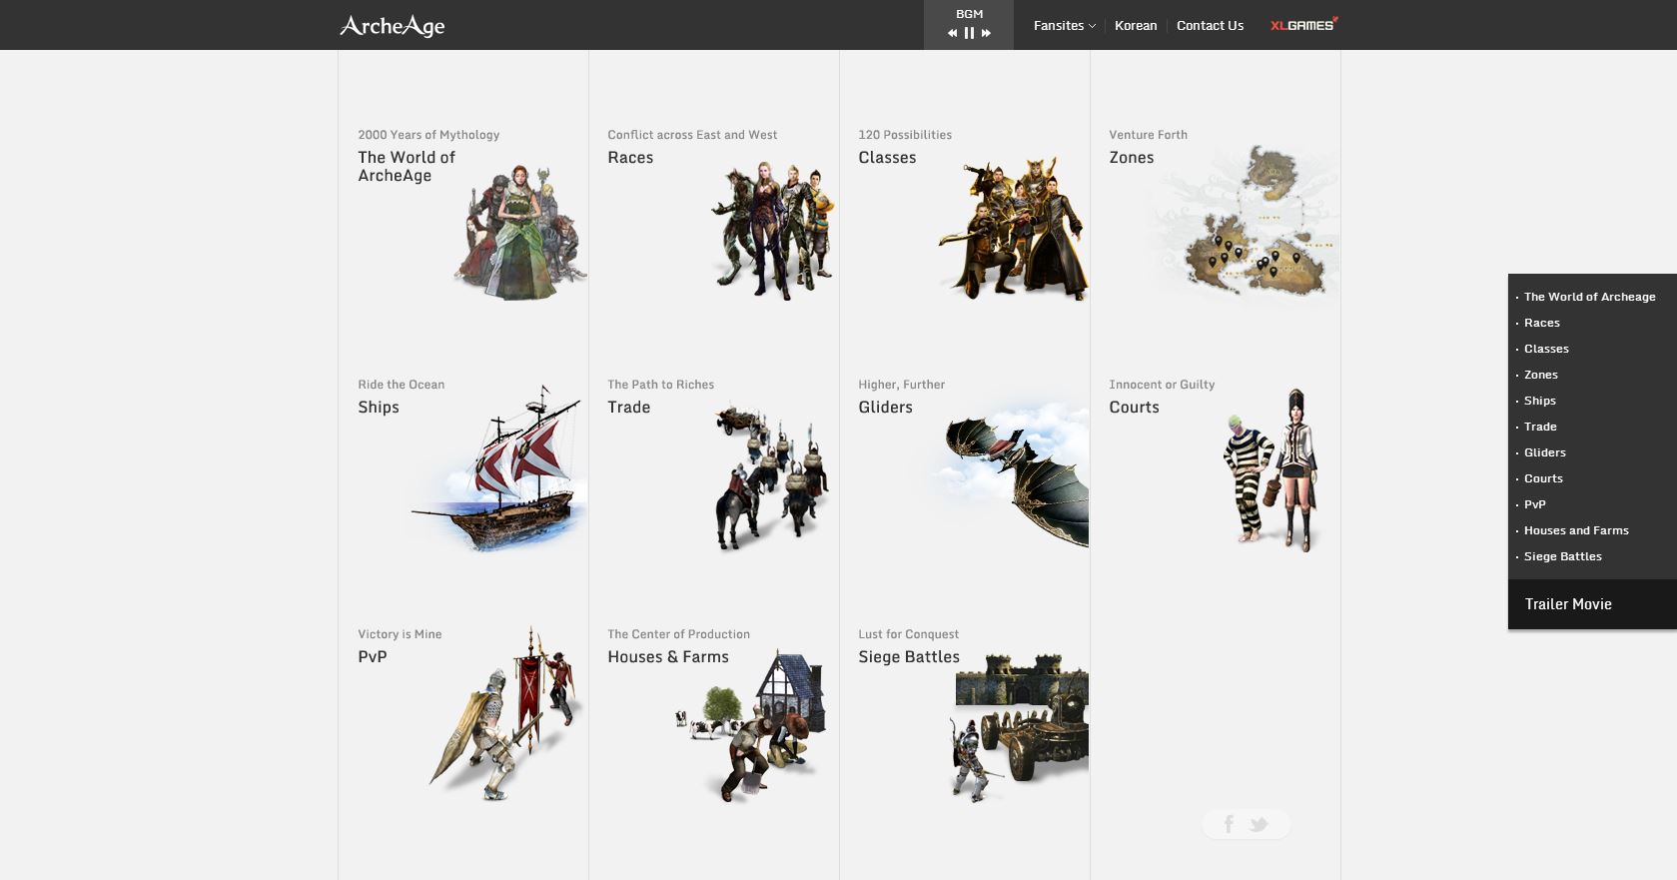
Task: Click the Twitter bird icon
Action: [1258, 824]
